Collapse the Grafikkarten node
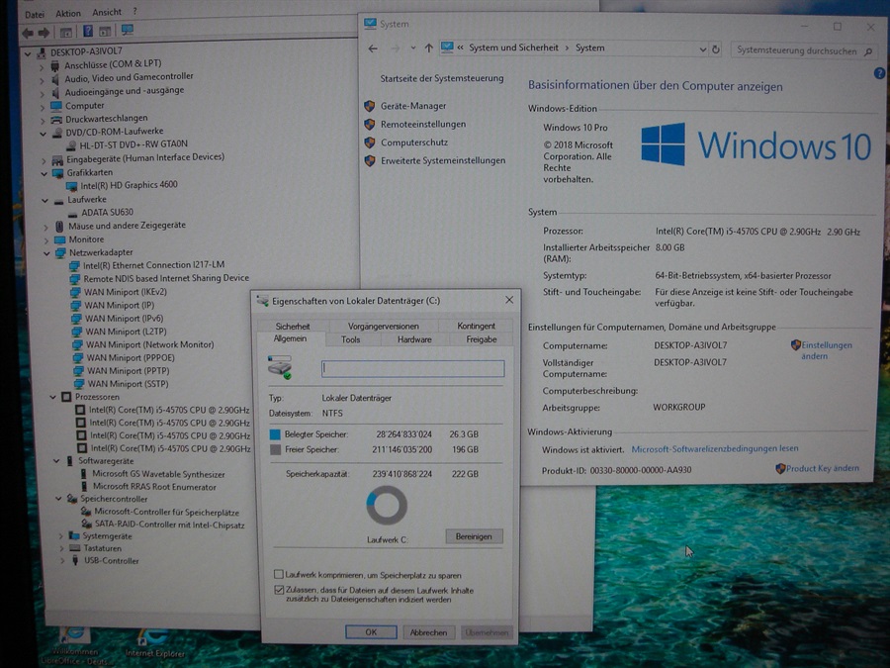This screenshot has width=890, height=668. pyautogui.click(x=44, y=174)
